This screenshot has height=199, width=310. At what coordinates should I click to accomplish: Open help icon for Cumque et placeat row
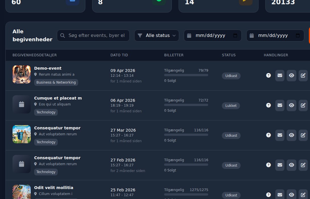tap(268, 105)
